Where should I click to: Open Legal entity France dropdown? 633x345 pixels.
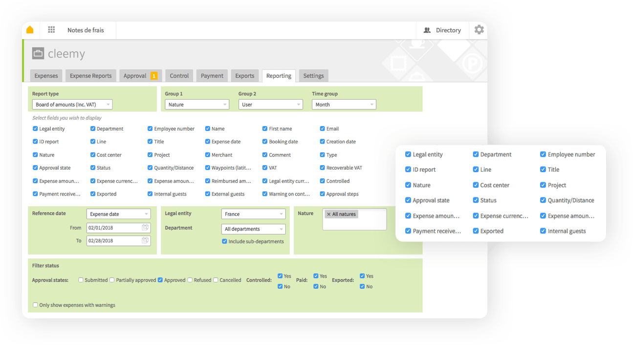(253, 214)
